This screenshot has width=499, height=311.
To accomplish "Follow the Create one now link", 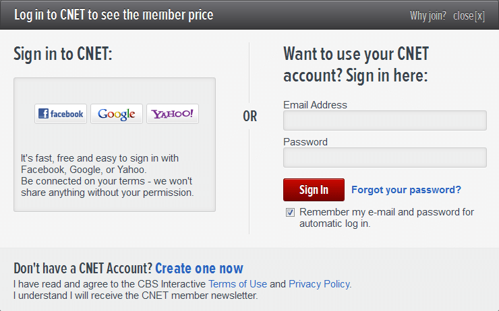I will pyautogui.click(x=199, y=268).
